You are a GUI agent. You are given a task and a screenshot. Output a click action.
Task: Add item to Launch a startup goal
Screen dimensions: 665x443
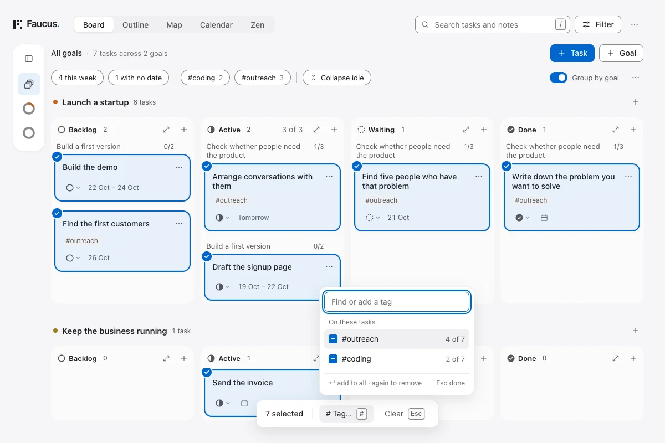pyautogui.click(x=636, y=102)
